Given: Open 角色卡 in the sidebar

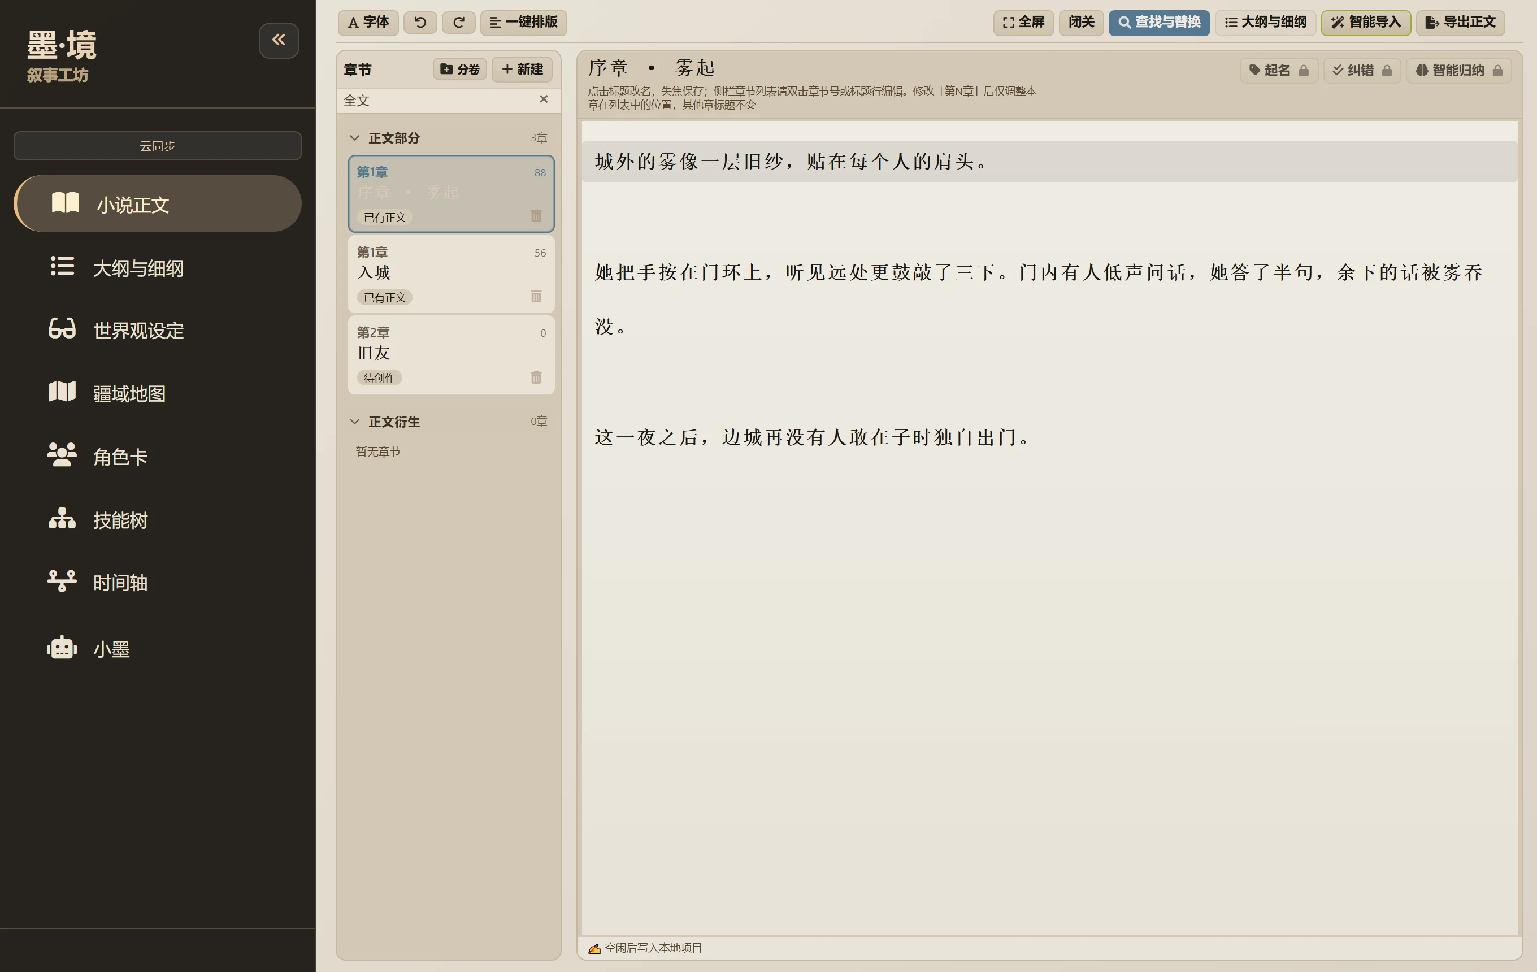Looking at the screenshot, I should pos(158,456).
